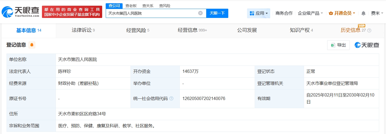
Task: Open the TianYanCha logo homepage
Action: point(20,12)
